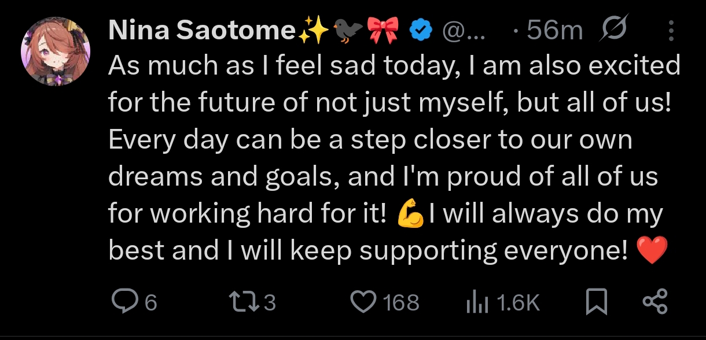Click the red ribbon emoji in name
The image size is (706, 340).
383,30
